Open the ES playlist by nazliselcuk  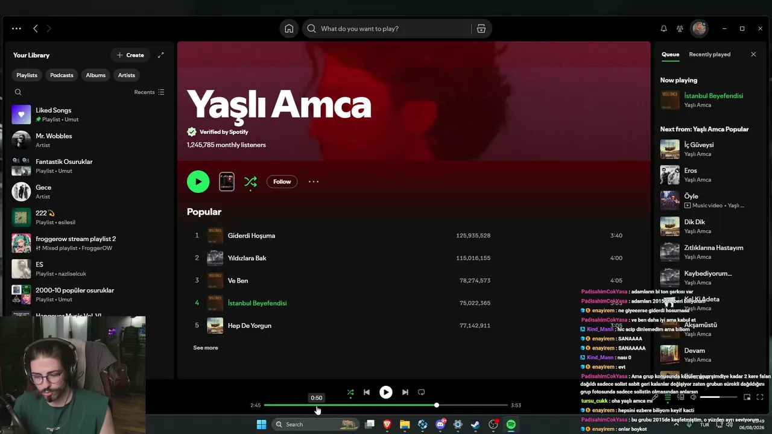point(89,269)
